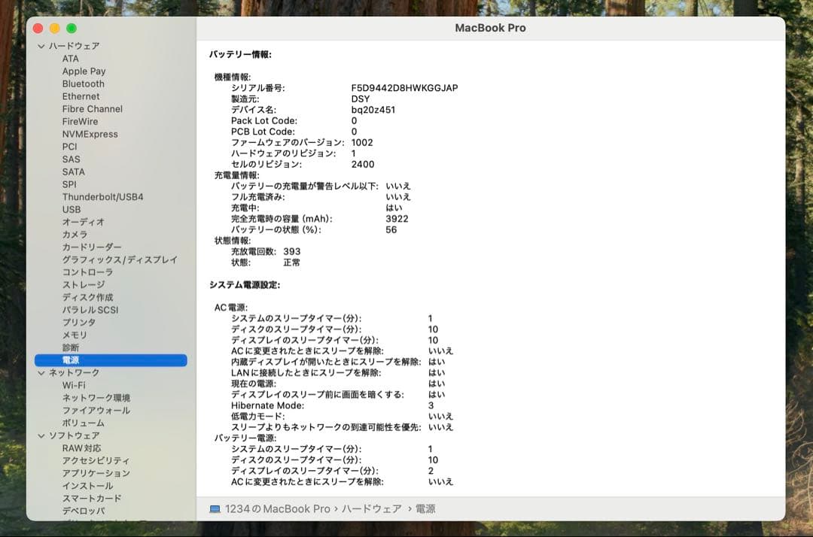Select Bluetooth in the sidebar
This screenshot has height=537, width=813.
coord(83,83)
